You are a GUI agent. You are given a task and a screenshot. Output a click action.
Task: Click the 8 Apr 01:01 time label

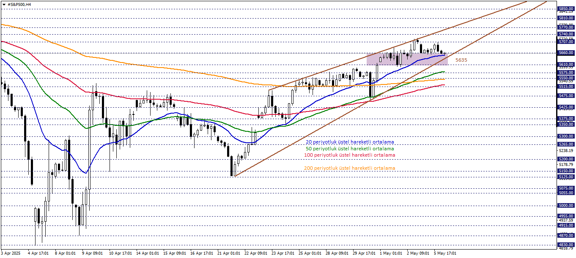pos(65,253)
